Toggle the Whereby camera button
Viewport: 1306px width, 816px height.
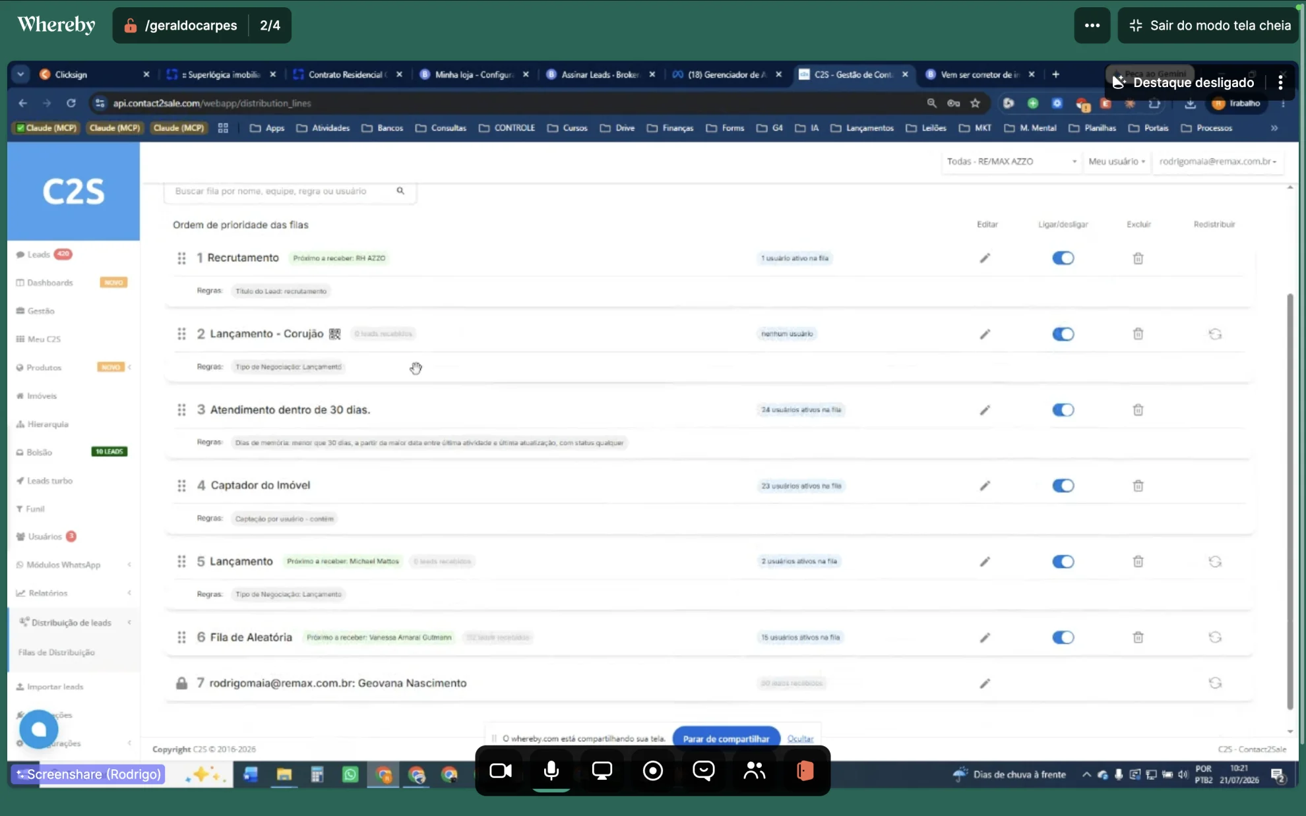(x=501, y=771)
